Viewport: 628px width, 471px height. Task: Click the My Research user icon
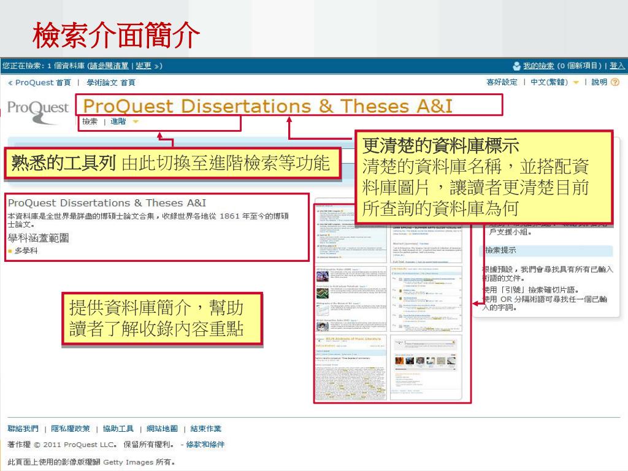coord(516,66)
